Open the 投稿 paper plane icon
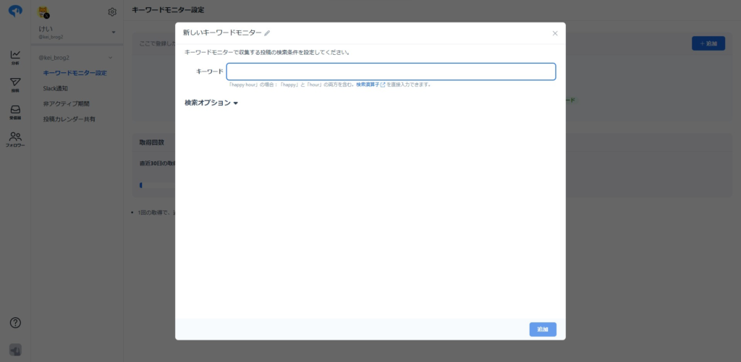741x362 pixels. click(15, 84)
